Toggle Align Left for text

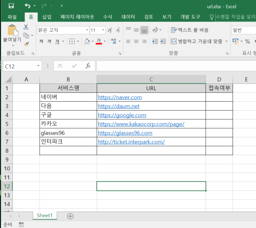(128, 41)
